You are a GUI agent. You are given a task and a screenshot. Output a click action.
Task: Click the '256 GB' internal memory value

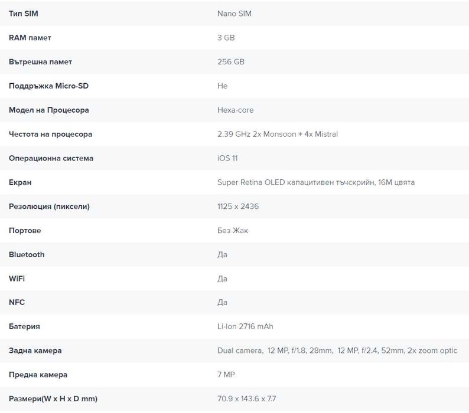tap(231, 62)
